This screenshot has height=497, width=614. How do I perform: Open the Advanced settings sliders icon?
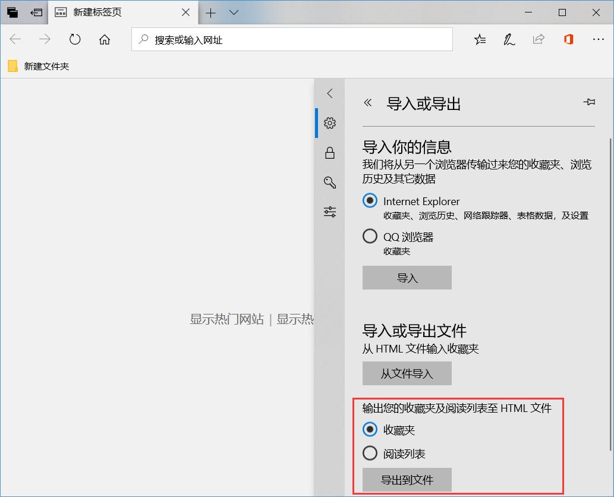click(x=329, y=212)
